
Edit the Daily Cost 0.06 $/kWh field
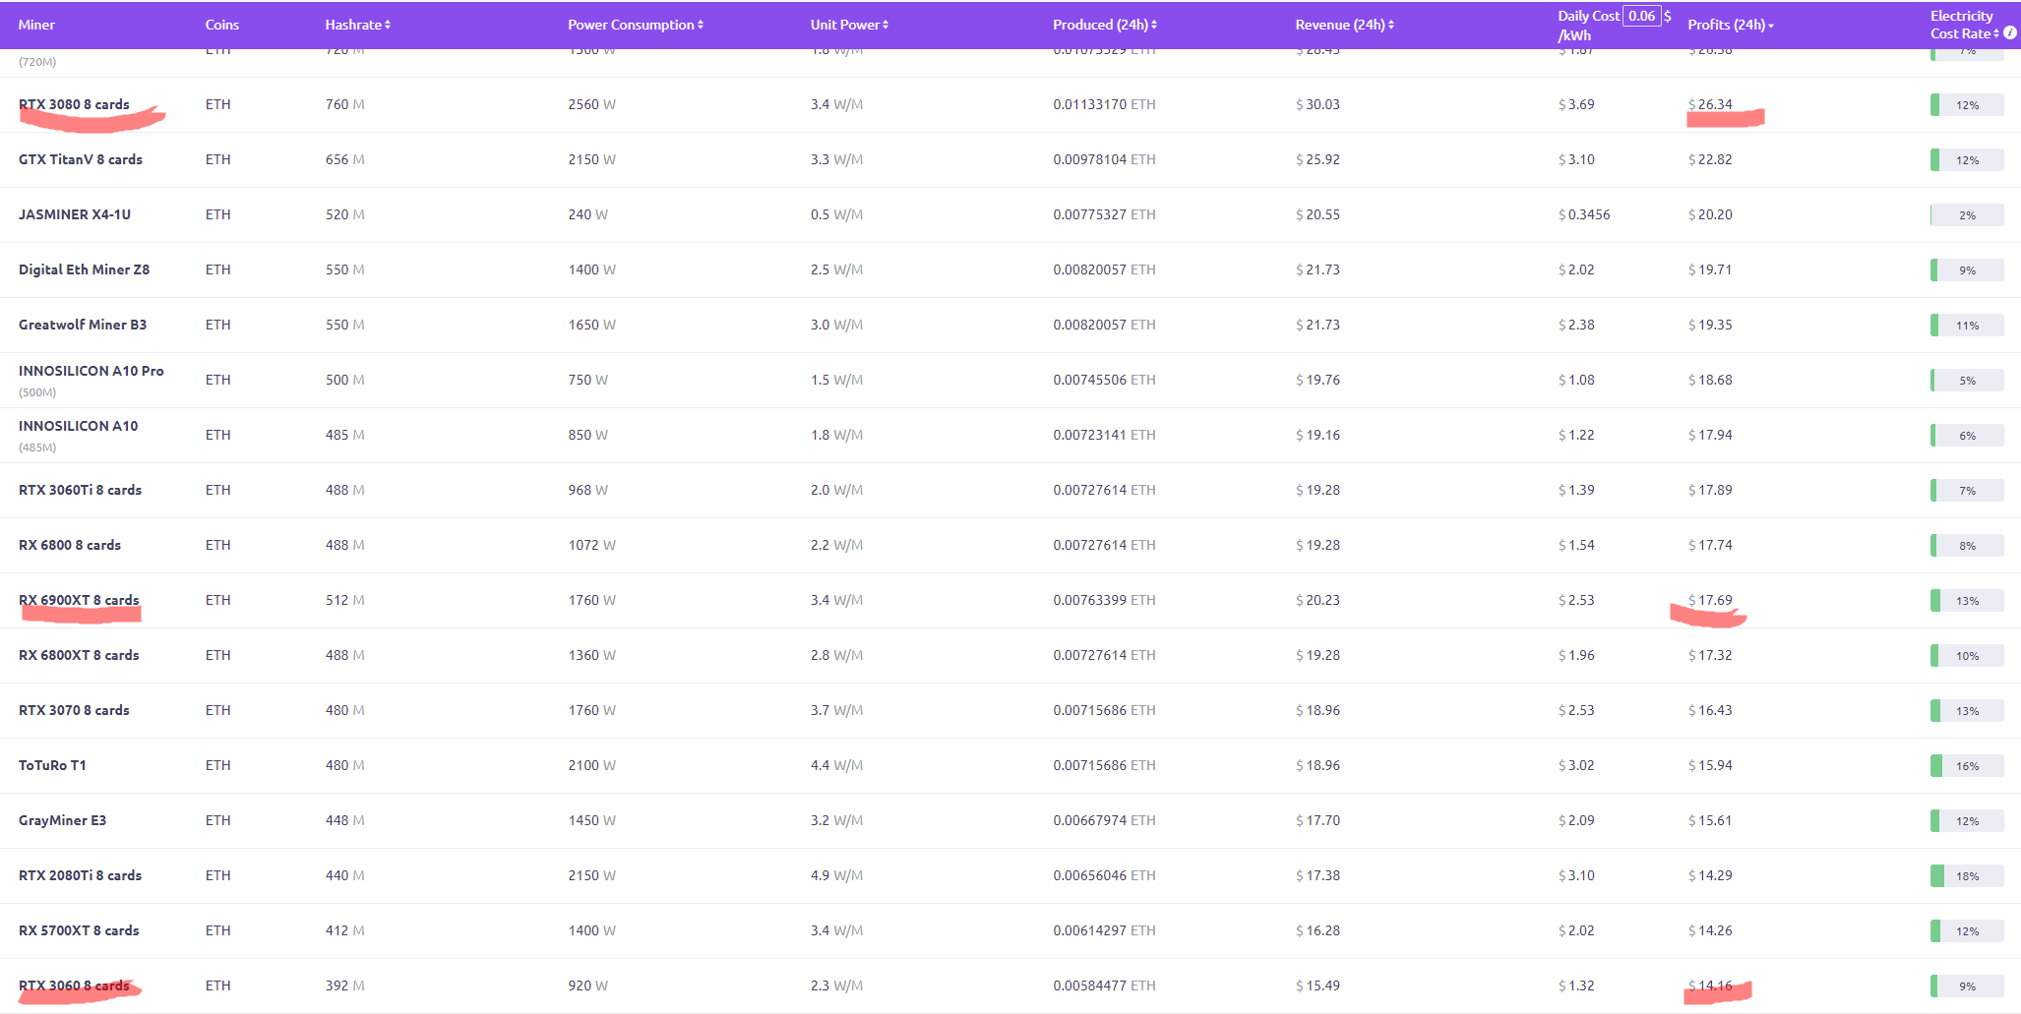point(1641,16)
